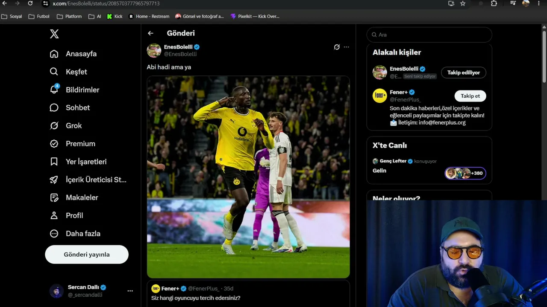Open EnesBolelli in Alakalı kişiler
This screenshot has width=547, height=307.
404,69
